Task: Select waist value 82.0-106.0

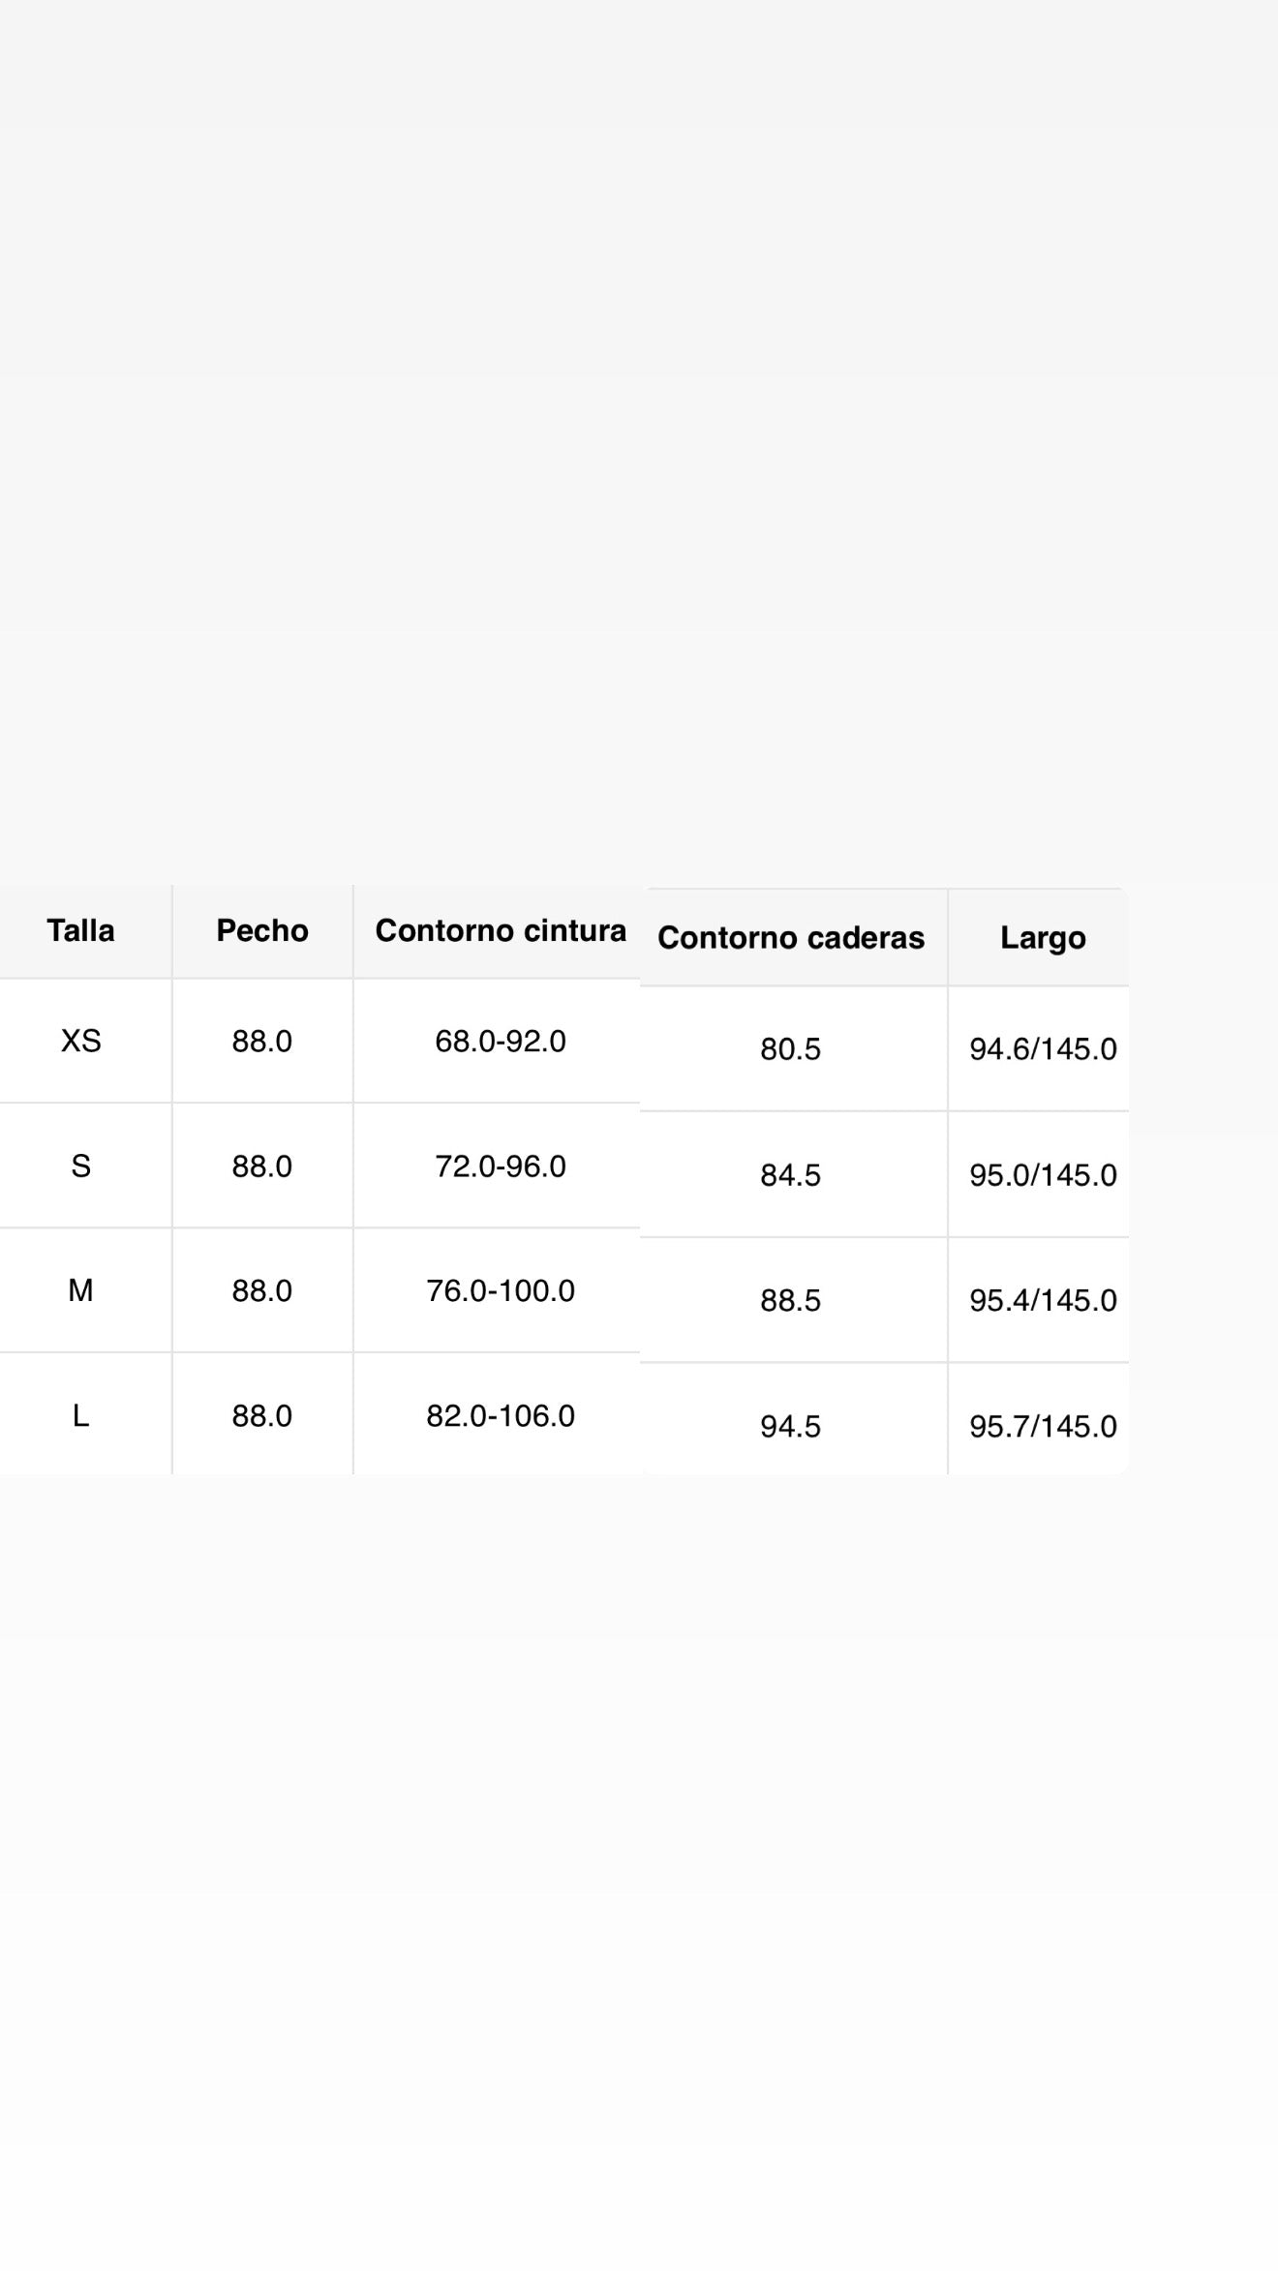Action: coord(501,1415)
